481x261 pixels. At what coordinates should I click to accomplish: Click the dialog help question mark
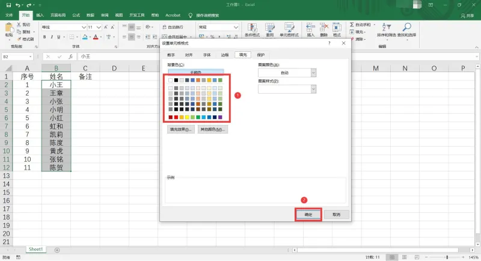tap(329, 43)
